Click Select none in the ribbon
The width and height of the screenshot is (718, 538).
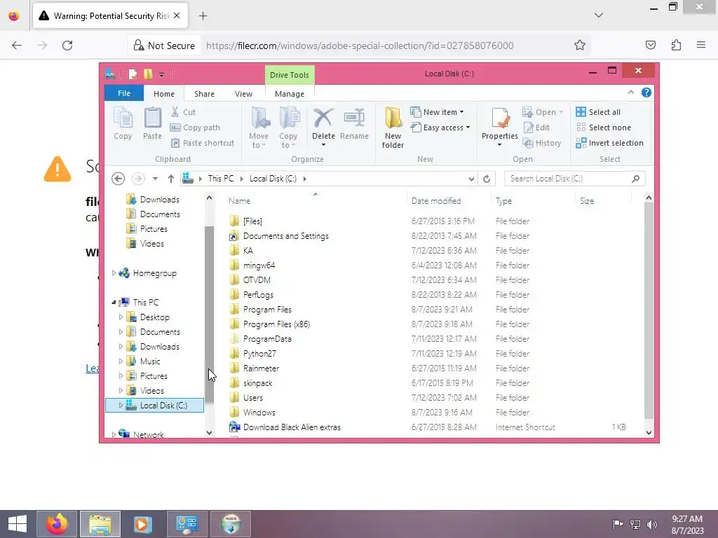pyautogui.click(x=604, y=127)
